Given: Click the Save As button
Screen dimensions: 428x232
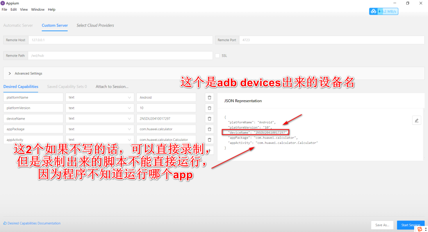Looking at the screenshot, I should pos(382,225).
